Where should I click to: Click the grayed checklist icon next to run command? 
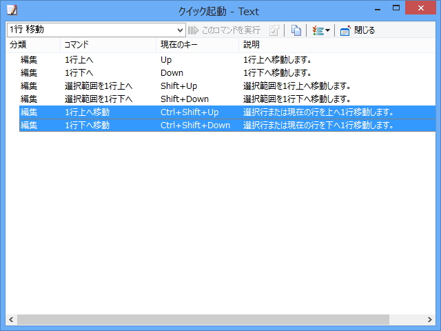pos(274,30)
